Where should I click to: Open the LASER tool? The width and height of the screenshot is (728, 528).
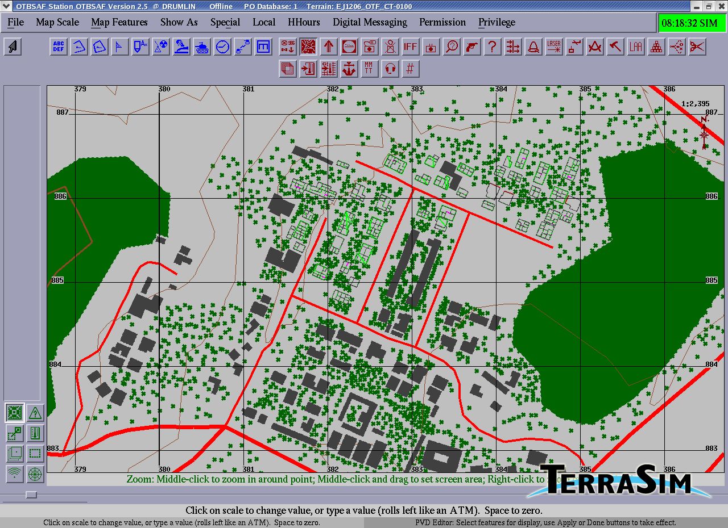click(x=554, y=47)
